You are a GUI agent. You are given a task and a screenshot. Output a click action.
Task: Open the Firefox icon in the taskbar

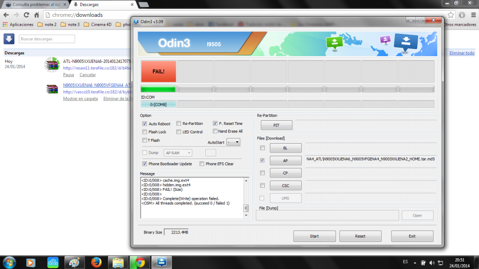click(96, 262)
